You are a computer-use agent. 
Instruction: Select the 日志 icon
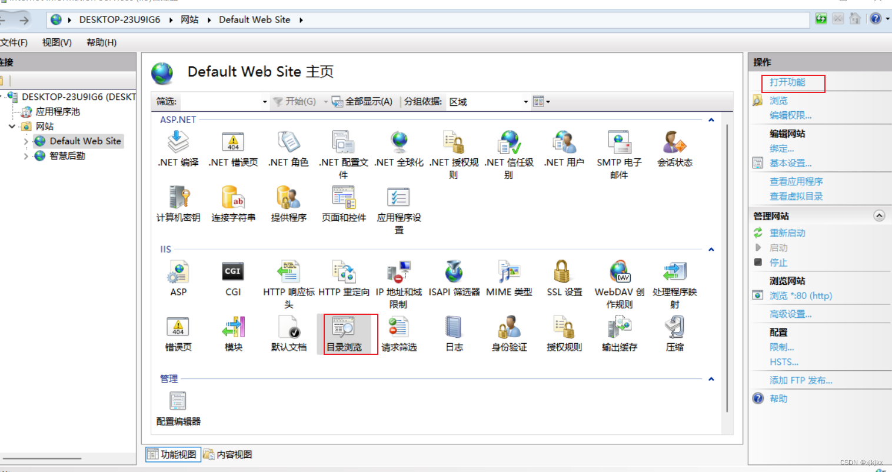454,327
